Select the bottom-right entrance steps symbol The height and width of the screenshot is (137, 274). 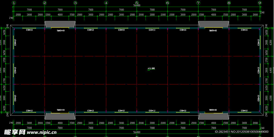[214, 116]
